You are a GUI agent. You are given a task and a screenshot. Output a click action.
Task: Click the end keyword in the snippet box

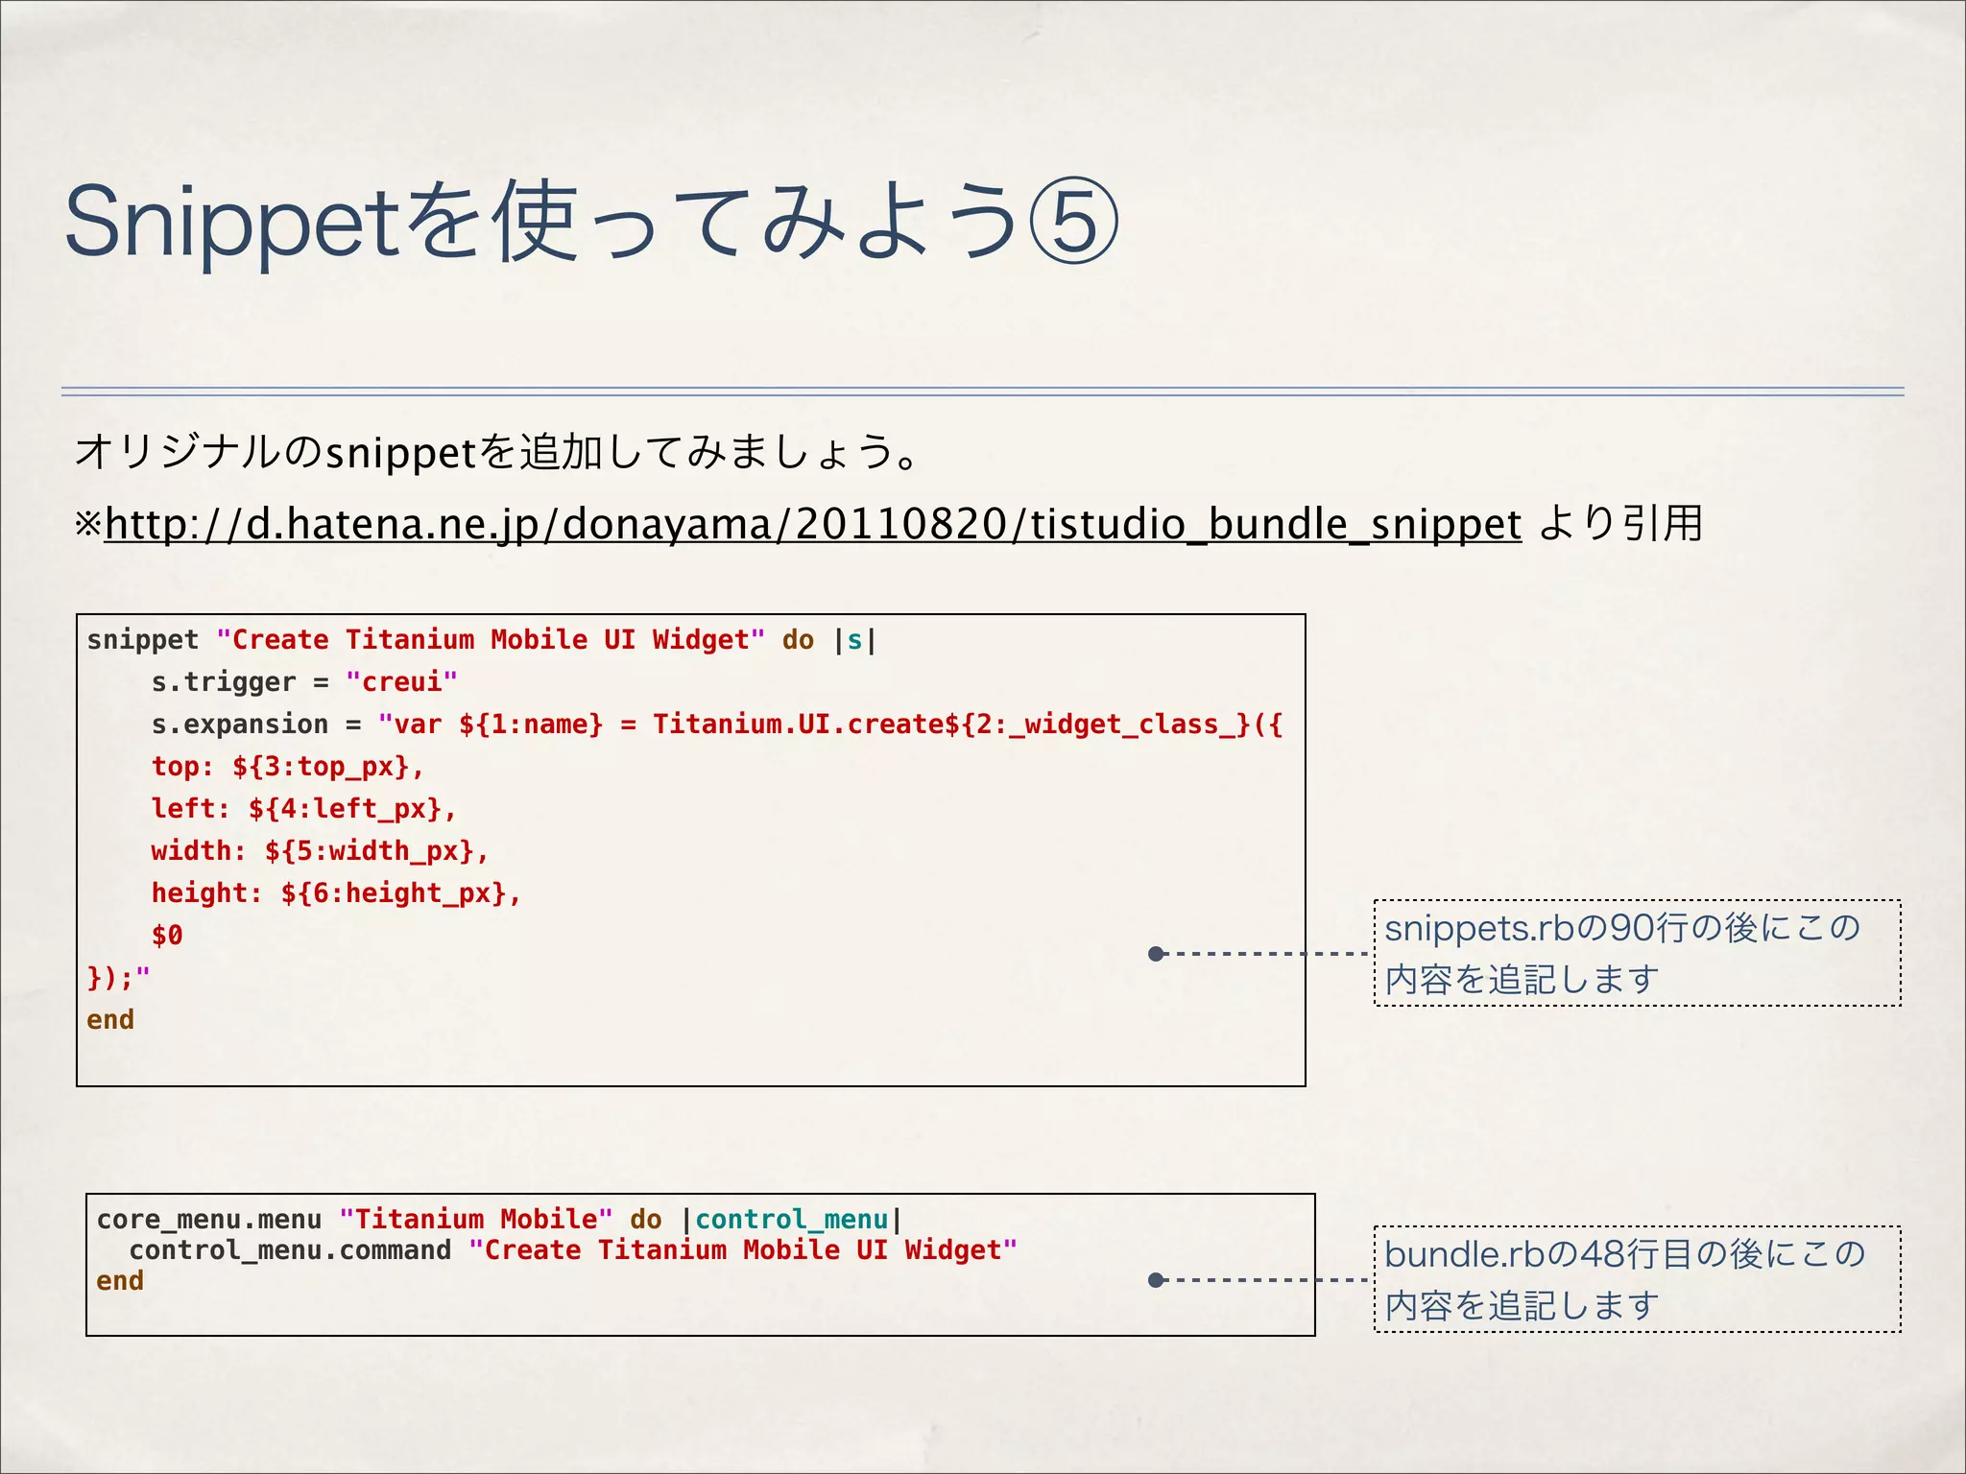(110, 1020)
